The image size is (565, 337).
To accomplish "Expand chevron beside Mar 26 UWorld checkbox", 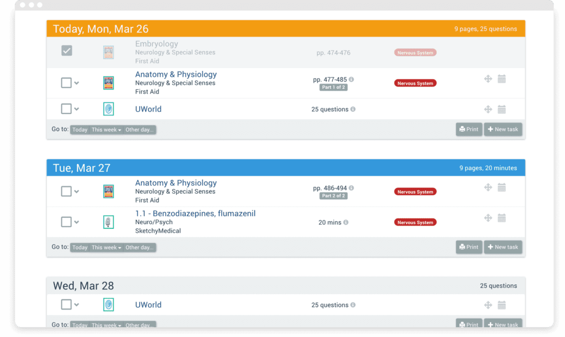I will tap(77, 109).
